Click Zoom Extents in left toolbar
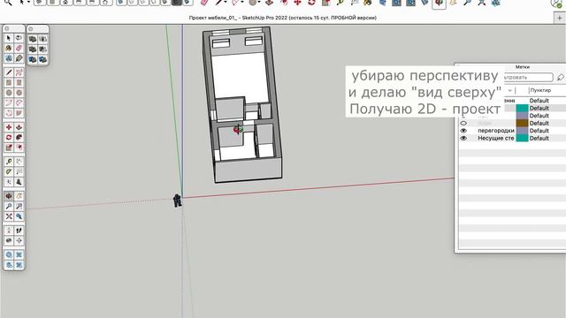Screen dimensions: 566x318 (9, 216)
